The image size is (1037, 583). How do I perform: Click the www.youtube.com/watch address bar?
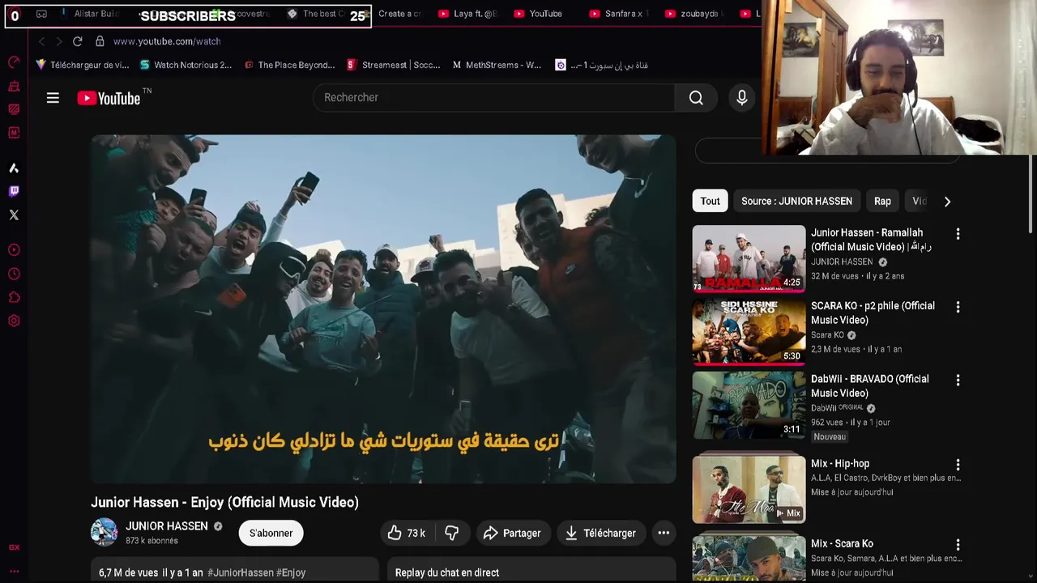pyautogui.click(x=167, y=41)
